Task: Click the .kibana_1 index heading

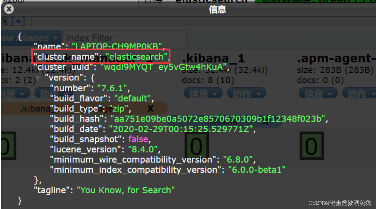Action: coord(213,58)
